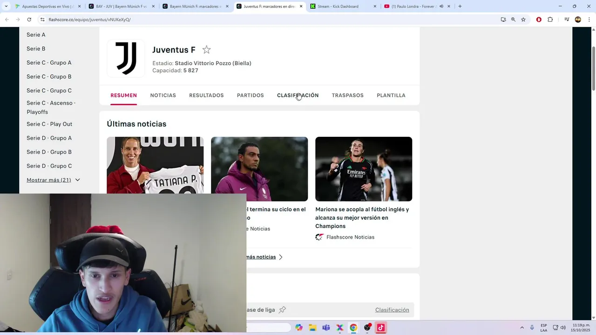Open the tab search dropdown
The width and height of the screenshot is (596, 335).
[x=6, y=7]
